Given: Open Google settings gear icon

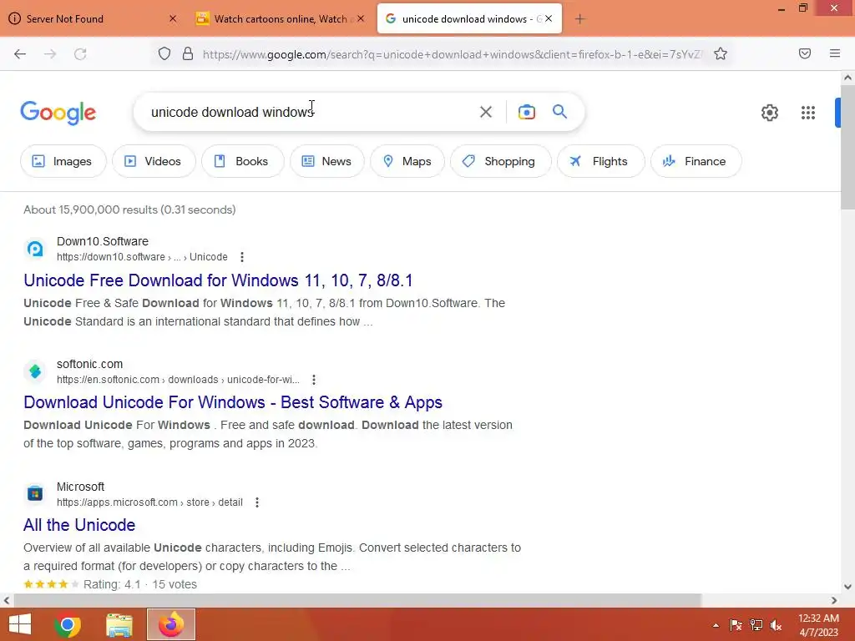Looking at the screenshot, I should point(769,113).
